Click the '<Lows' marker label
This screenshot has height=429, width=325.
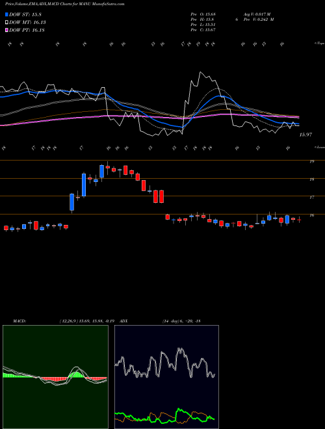(x=319, y=147)
